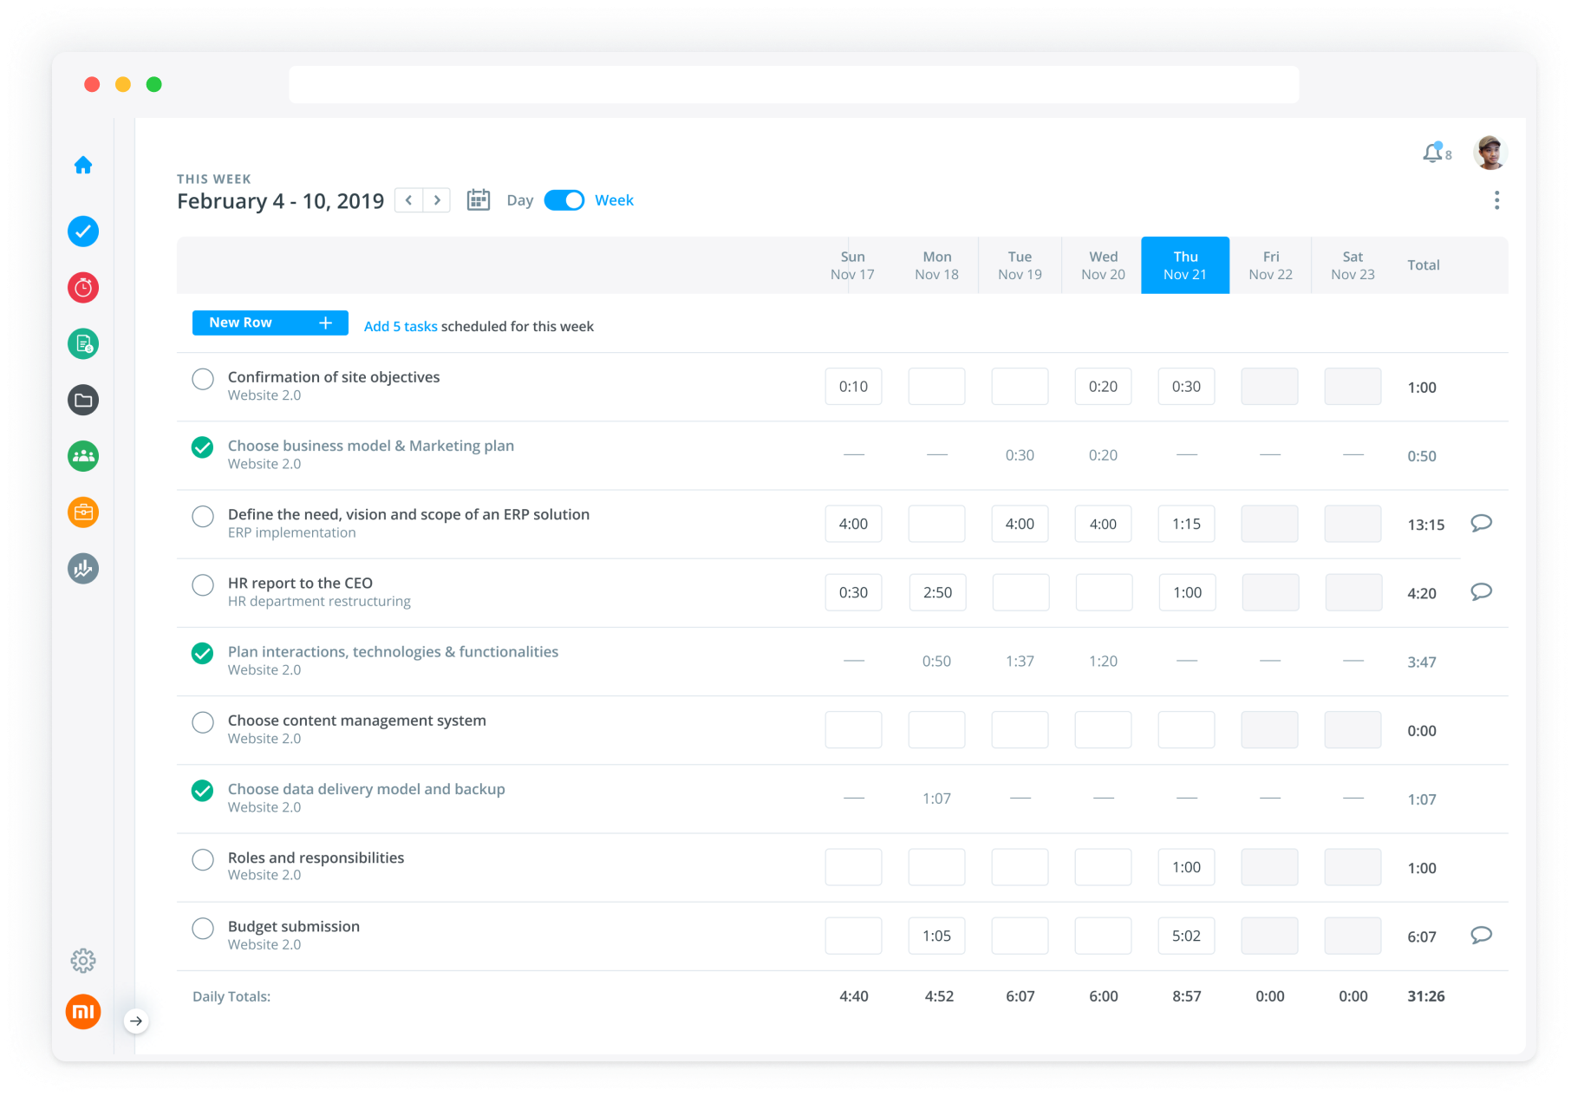This screenshot has width=1571, height=1096.
Task: Go to next week arrow
Action: point(437,200)
